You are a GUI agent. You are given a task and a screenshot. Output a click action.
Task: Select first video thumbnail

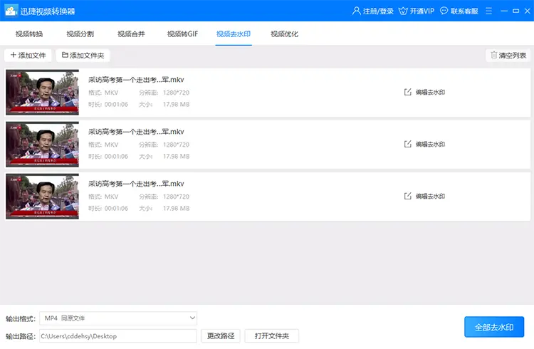click(42, 93)
